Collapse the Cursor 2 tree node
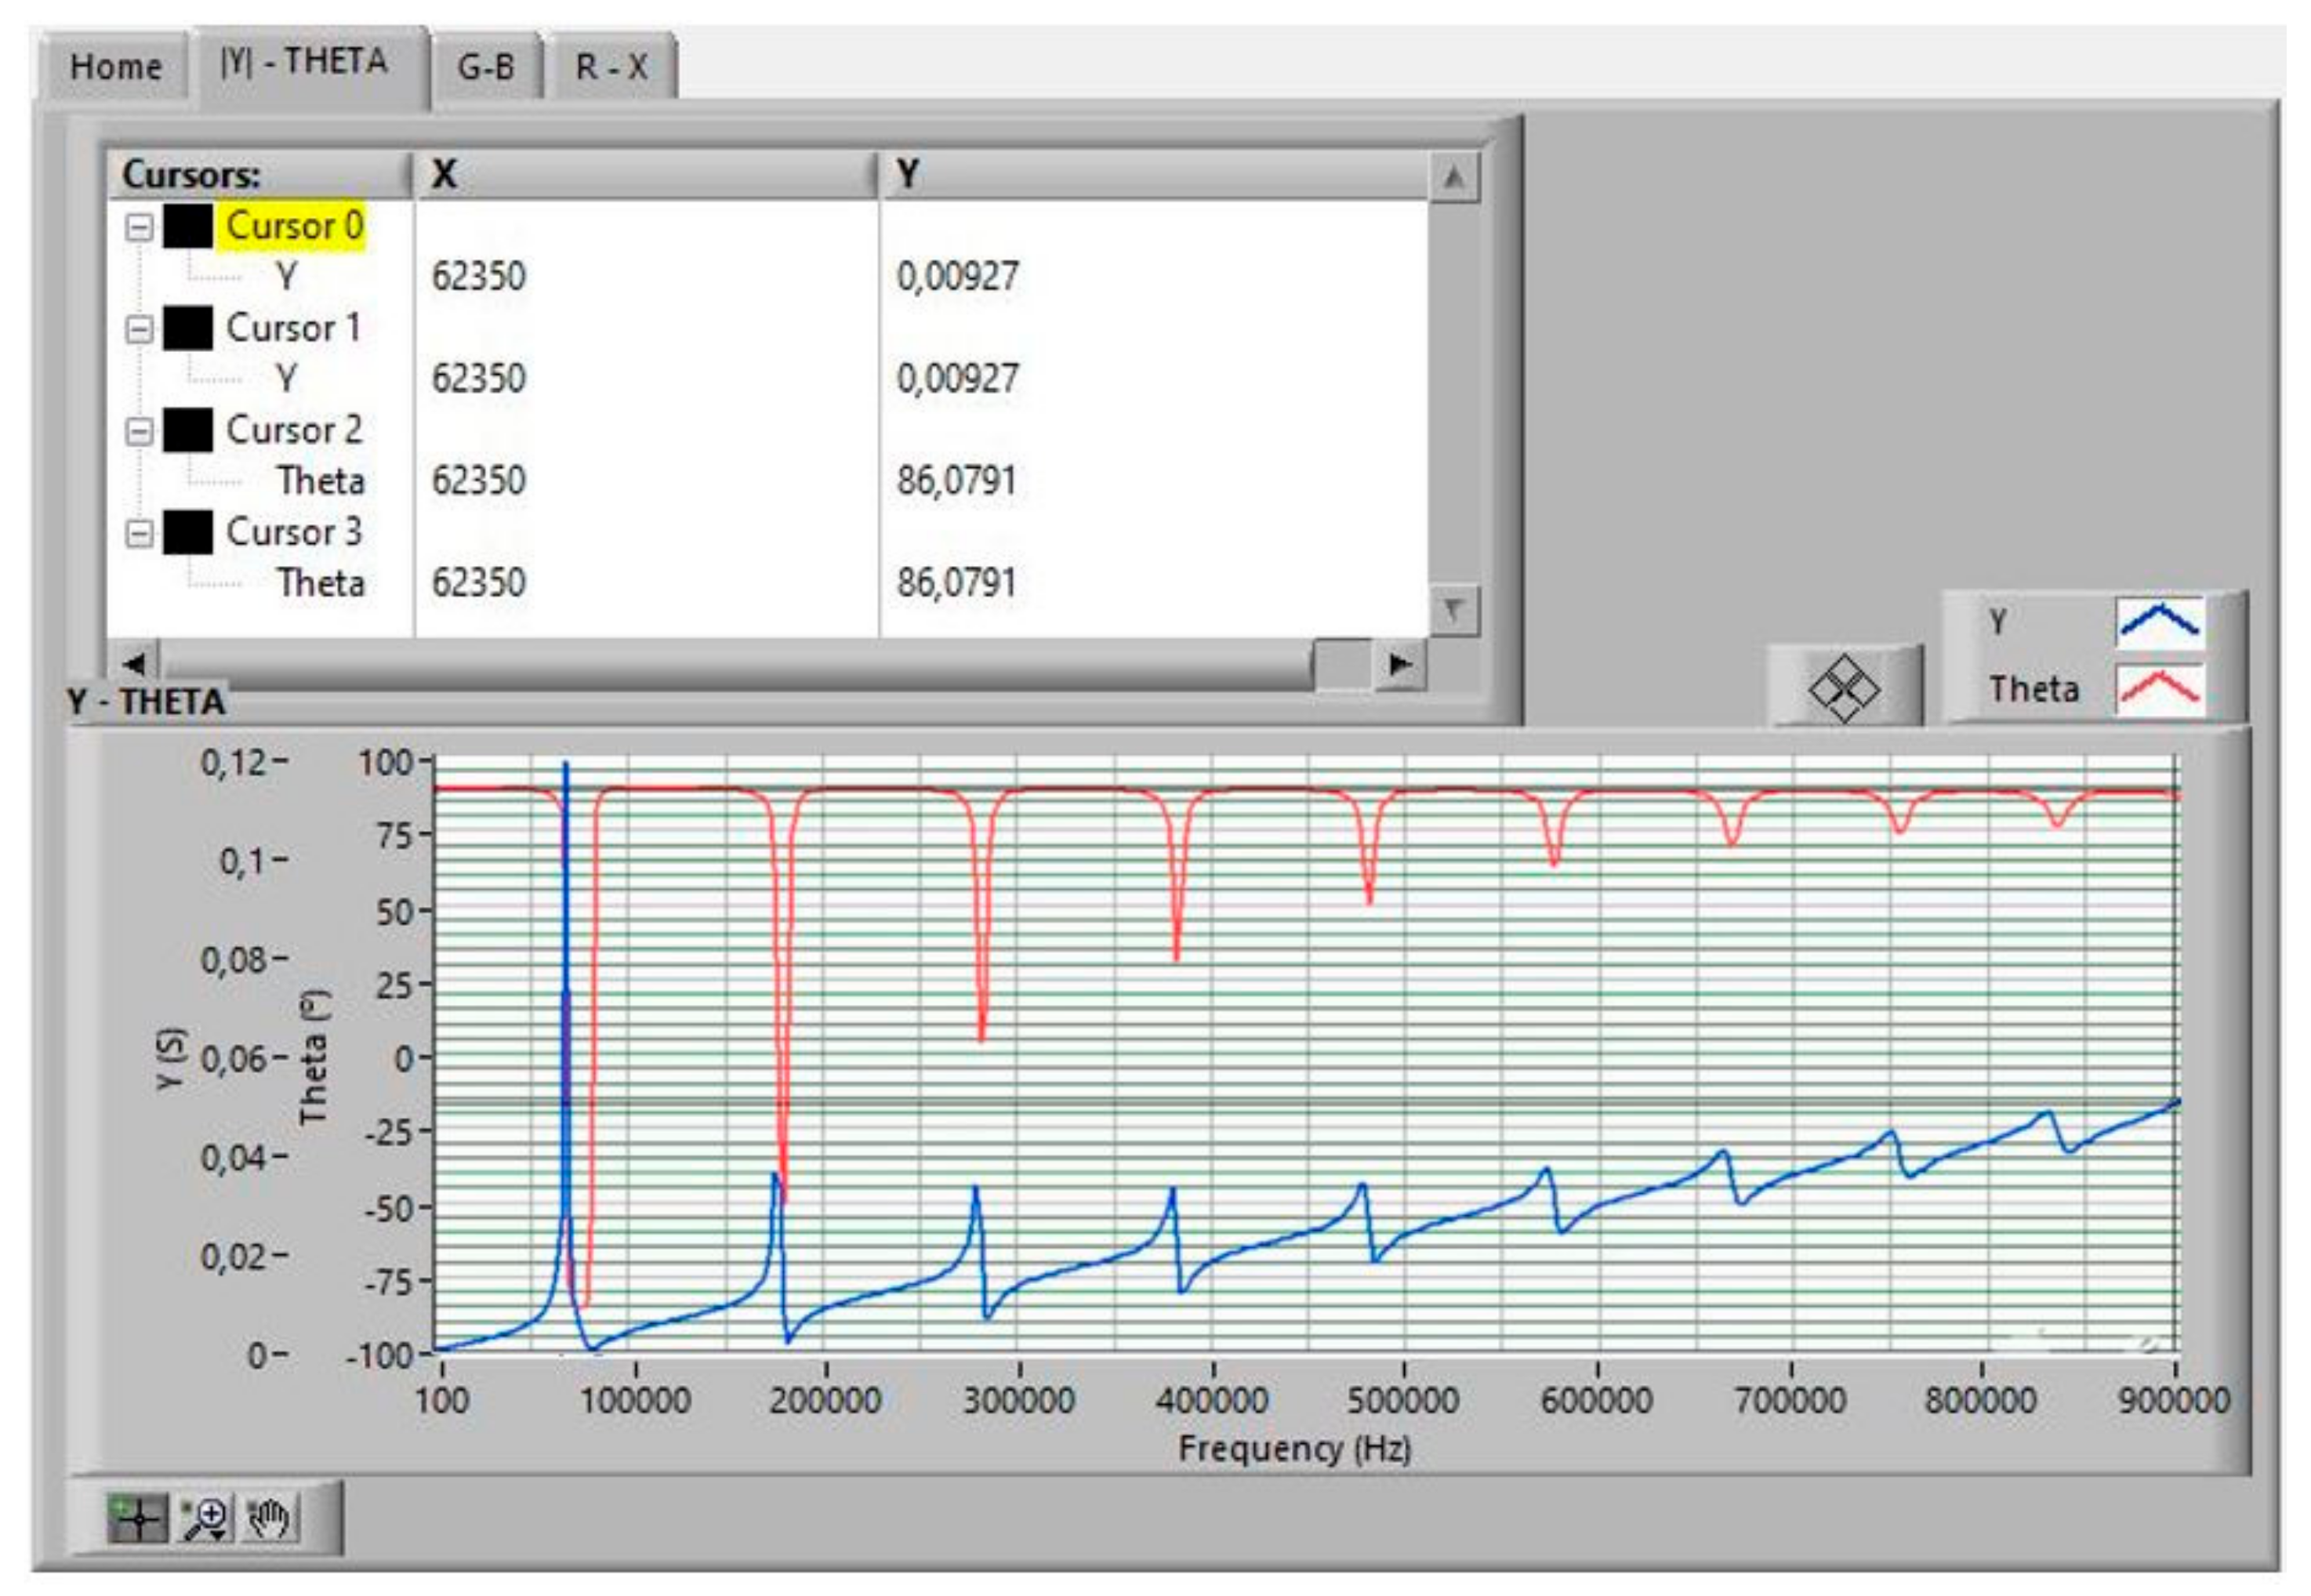2311x1596 pixels. 139,431
